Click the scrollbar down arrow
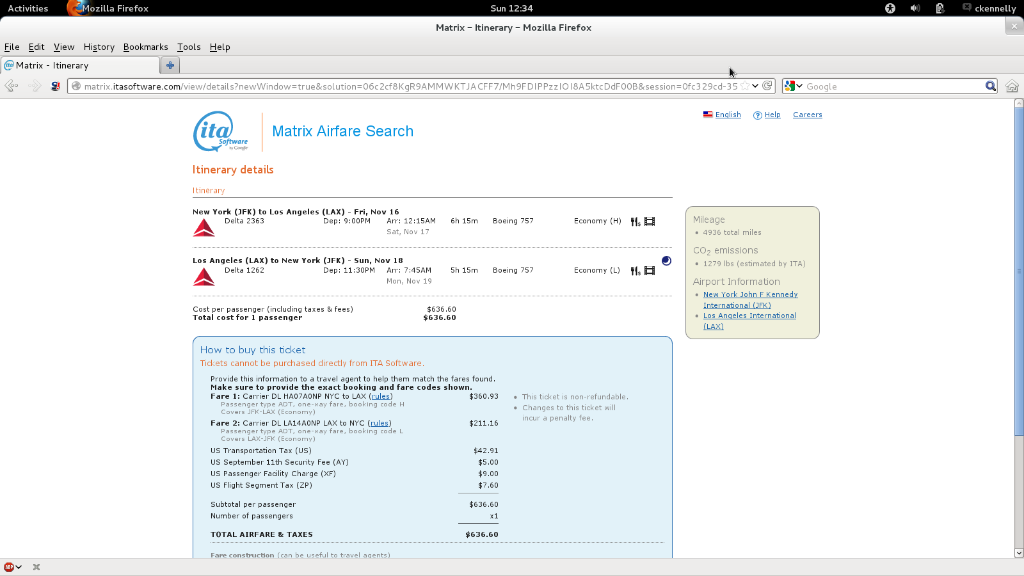The height and width of the screenshot is (576, 1024). click(1019, 553)
